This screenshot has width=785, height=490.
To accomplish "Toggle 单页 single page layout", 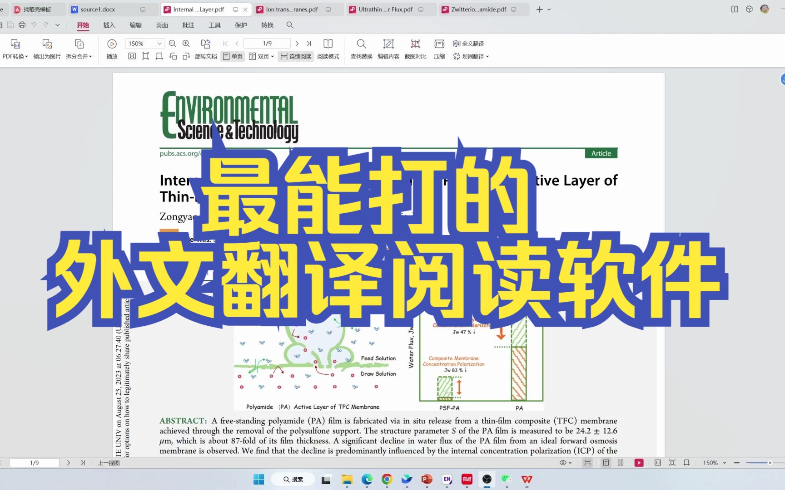I will [233, 56].
